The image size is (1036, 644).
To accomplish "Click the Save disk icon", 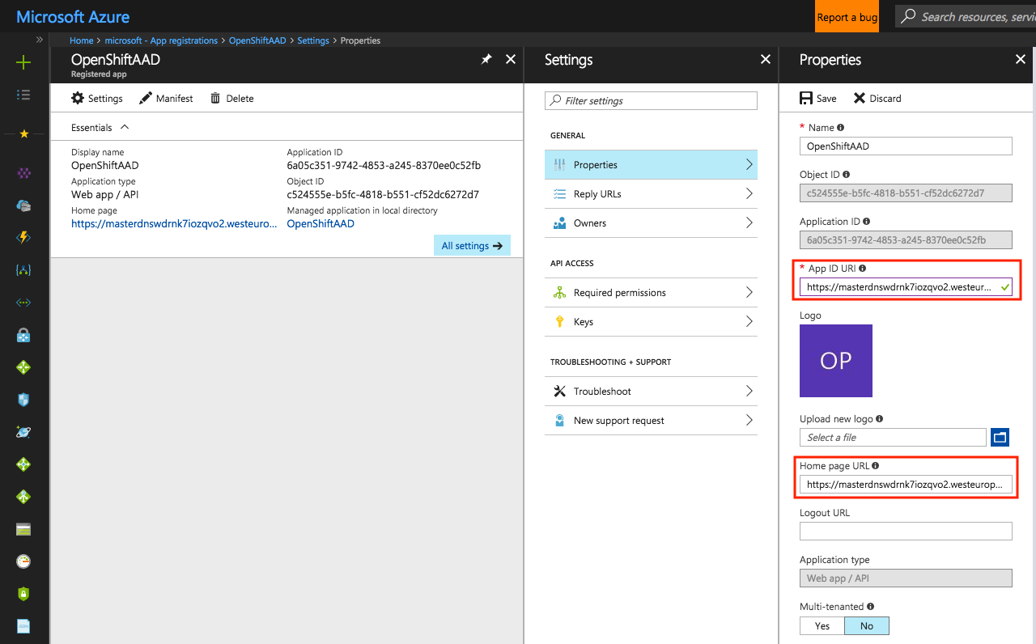I will [806, 98].
